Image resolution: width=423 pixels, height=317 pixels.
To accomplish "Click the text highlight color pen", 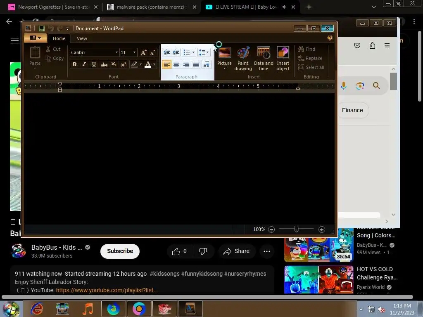I will pyautogui.click(x=134, y=64).
